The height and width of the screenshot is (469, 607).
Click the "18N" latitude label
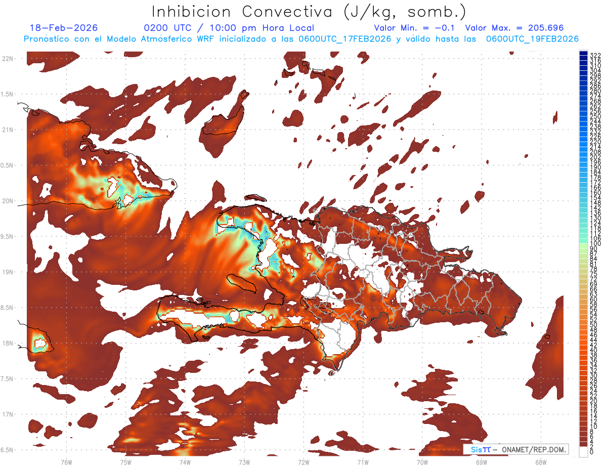coord(8,343)
